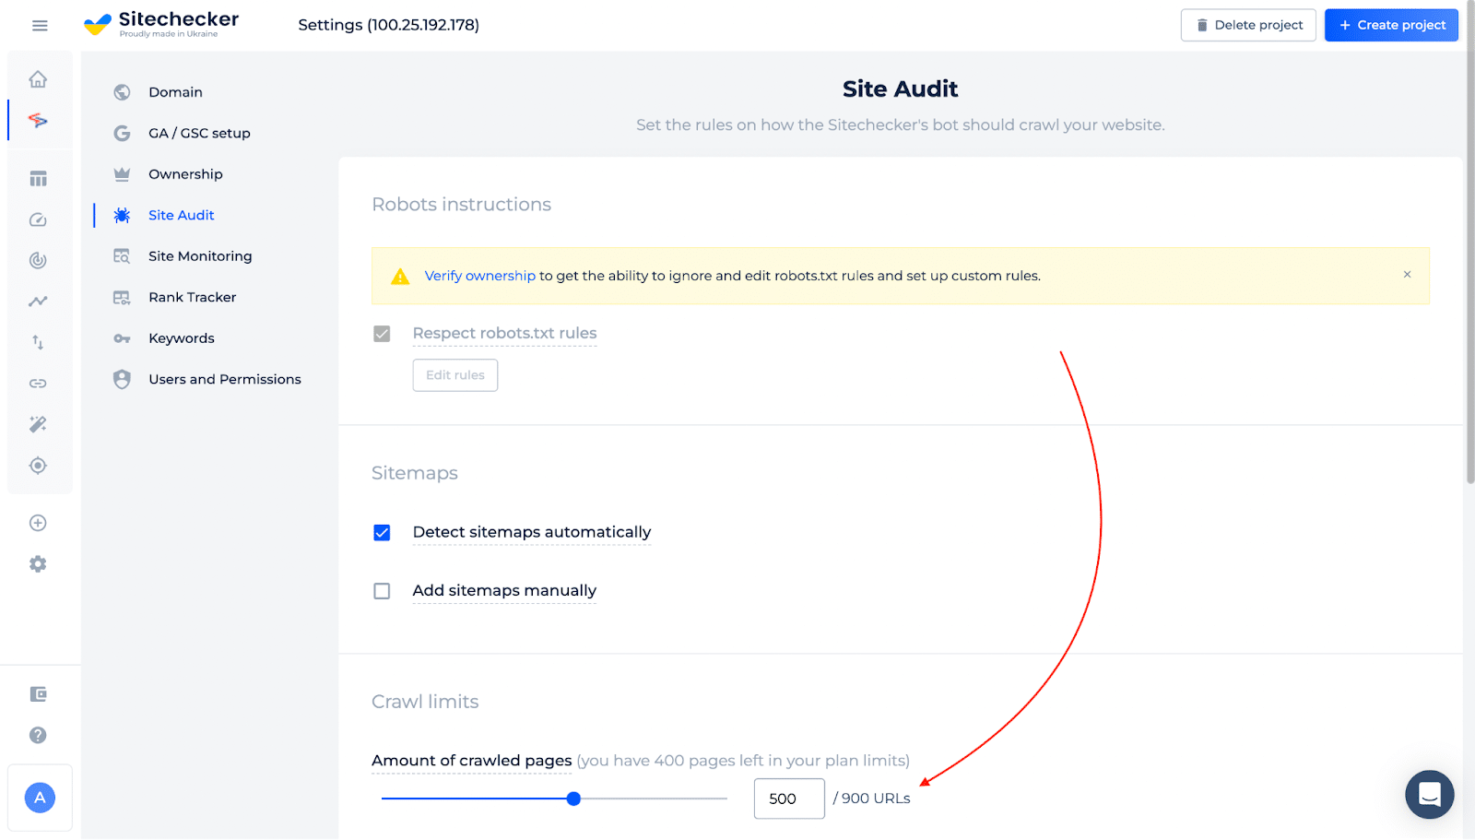Open the trend graph icon in sidebar

39,301
